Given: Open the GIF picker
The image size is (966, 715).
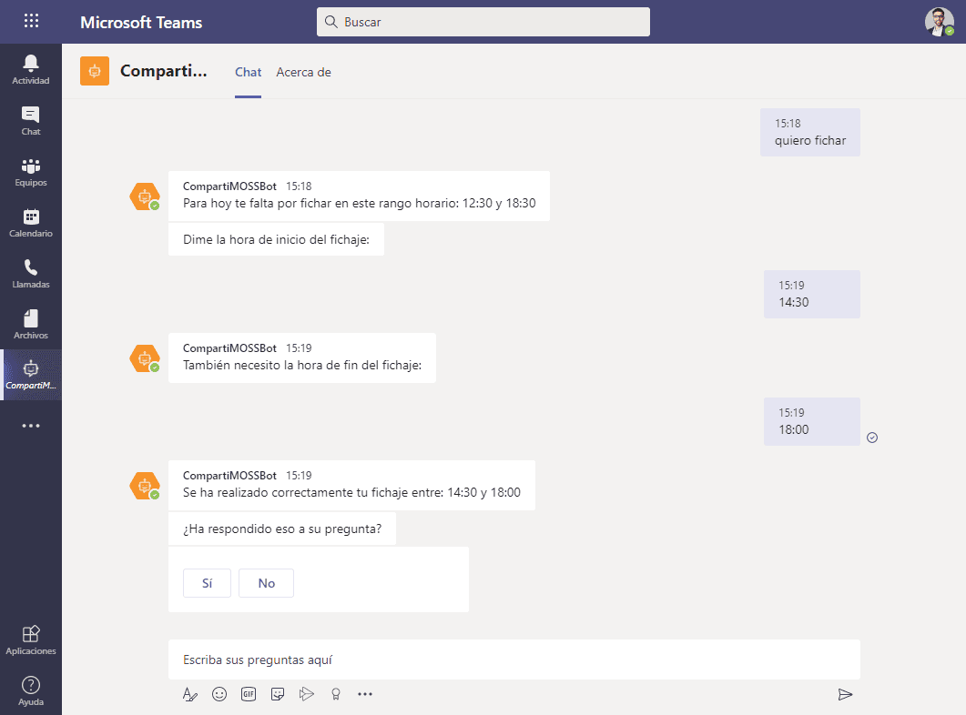Looking at the screenshot, I should [249, 694].
